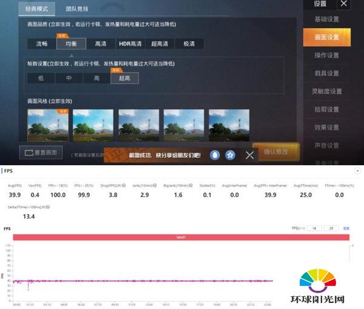Select 流畅 picture quality
The height and width of the screenshot is (309, 364).
point(41,44)
